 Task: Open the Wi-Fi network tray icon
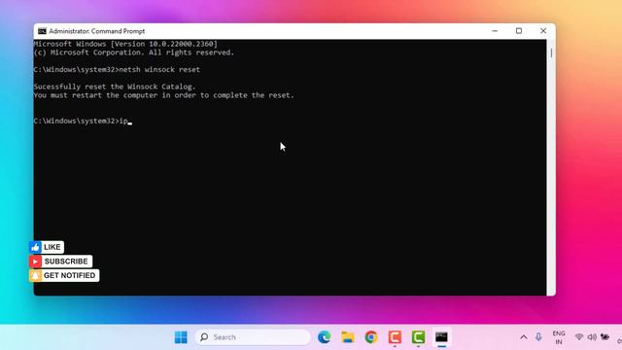tap(579, 337)
